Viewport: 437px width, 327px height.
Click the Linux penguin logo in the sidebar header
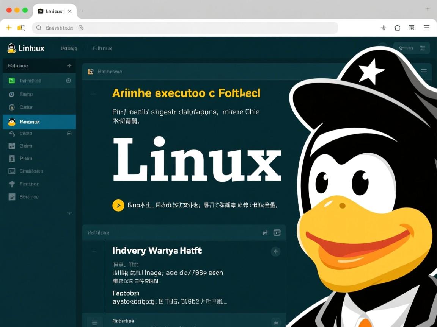click(11, 48)
